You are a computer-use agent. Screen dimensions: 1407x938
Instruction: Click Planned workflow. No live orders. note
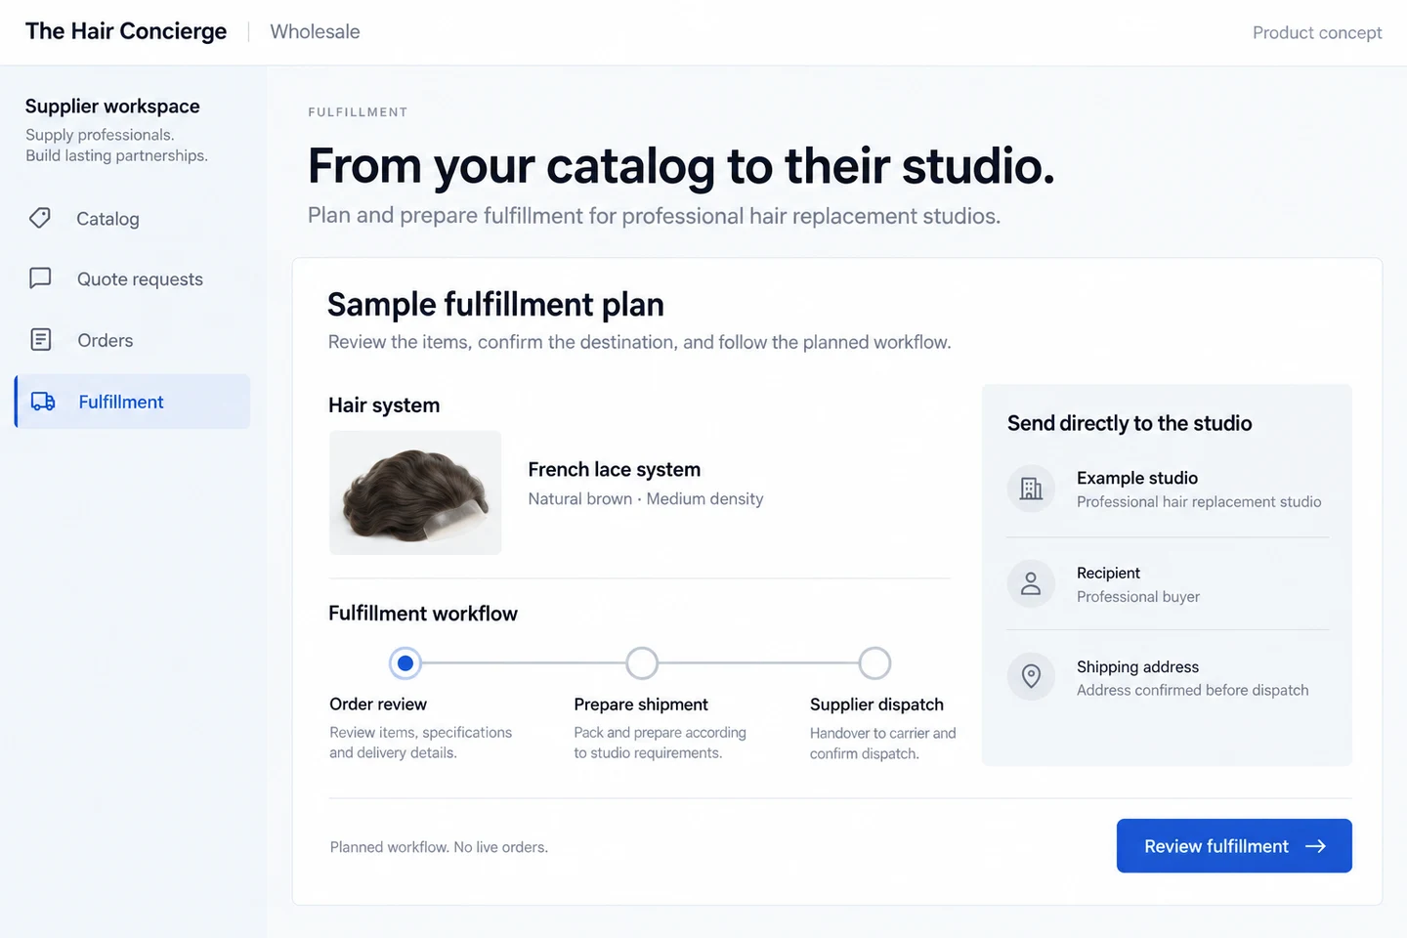(x=439, y=847)
